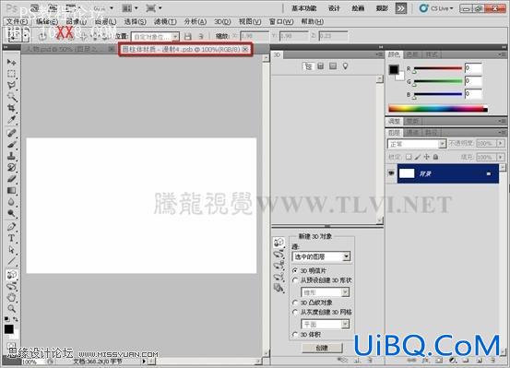Open the 3D source dropdown 选中的图层
The height and width of the screenshot is (368, 510).
321,256
